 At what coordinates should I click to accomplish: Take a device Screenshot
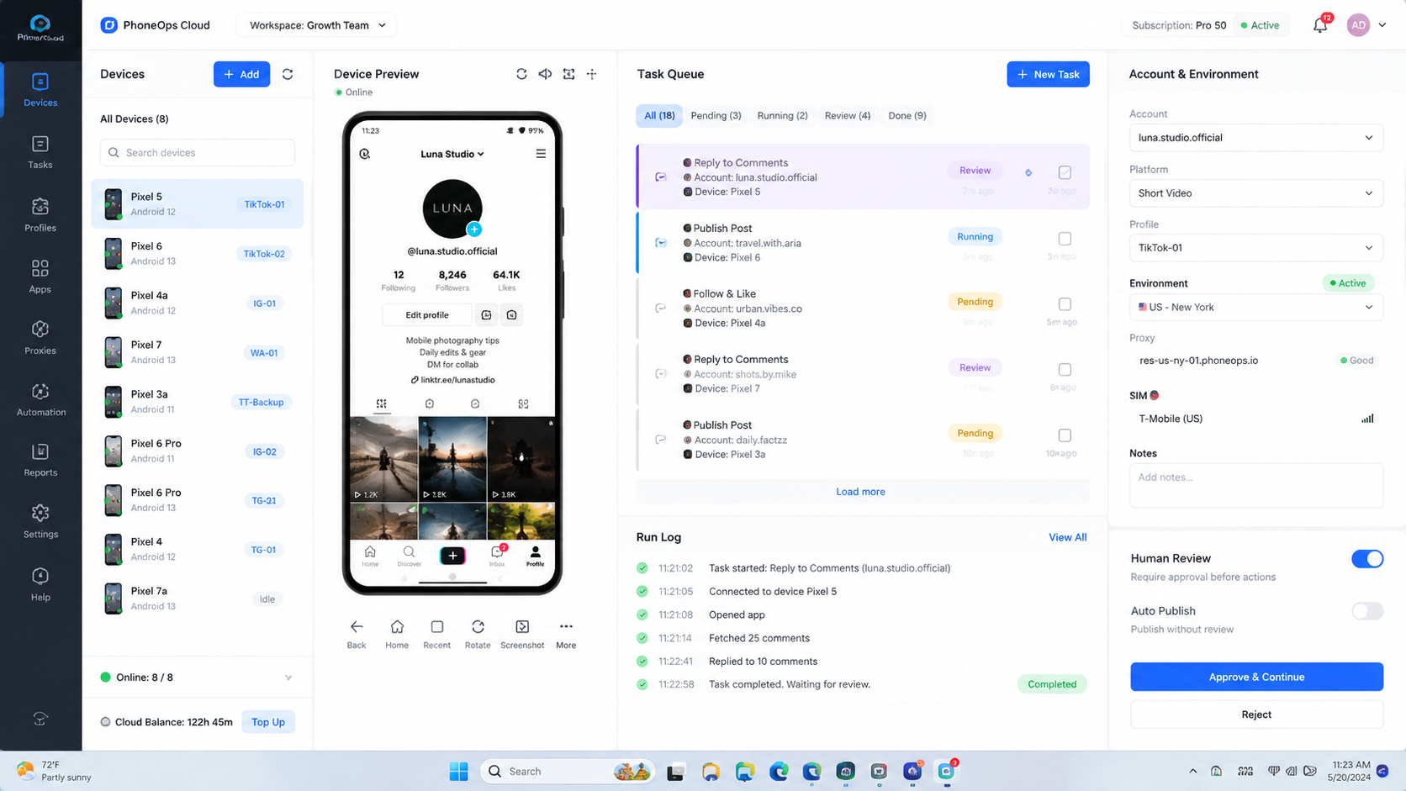pyautogui.click(x=522, y=634)
